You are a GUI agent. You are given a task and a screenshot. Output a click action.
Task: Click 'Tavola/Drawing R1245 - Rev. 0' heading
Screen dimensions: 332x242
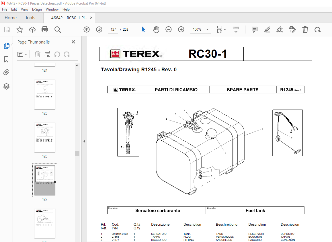point(139,70)
